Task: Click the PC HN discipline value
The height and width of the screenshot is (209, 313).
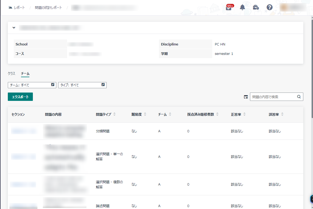Action: coord(220,44)
